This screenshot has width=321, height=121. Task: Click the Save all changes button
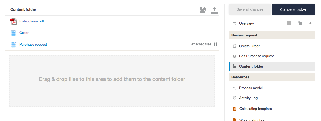pyautogui.click(x=250, y=9)
